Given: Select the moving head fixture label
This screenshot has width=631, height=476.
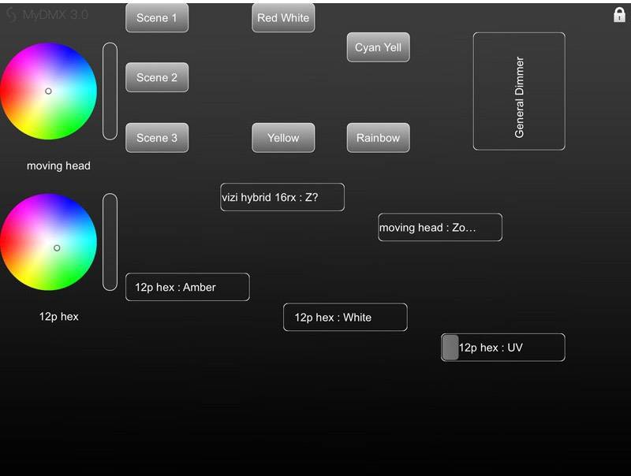Looking at the screenshot, I should click(x=58, y=165).
